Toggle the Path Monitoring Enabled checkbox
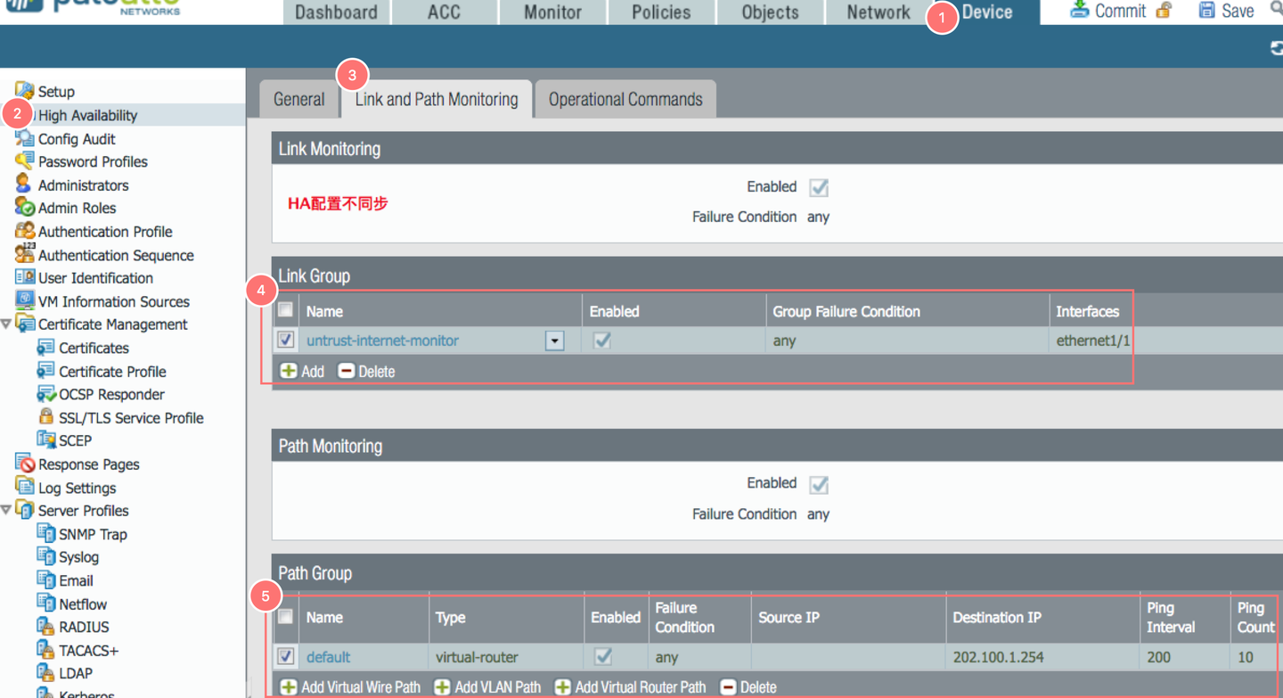Viewport: 1283px width, 698px height. tap(819, 484)
